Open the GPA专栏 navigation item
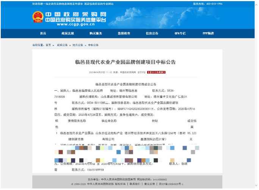This screenshot has width=259, height=190. pos(180,33)
